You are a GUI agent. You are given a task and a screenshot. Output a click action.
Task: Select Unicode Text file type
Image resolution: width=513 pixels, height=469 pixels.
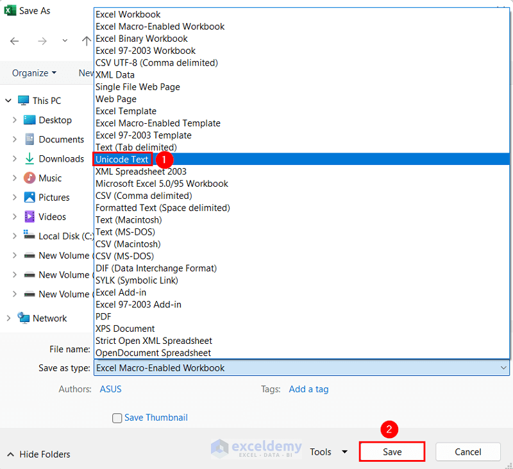[x=301, y=159]
